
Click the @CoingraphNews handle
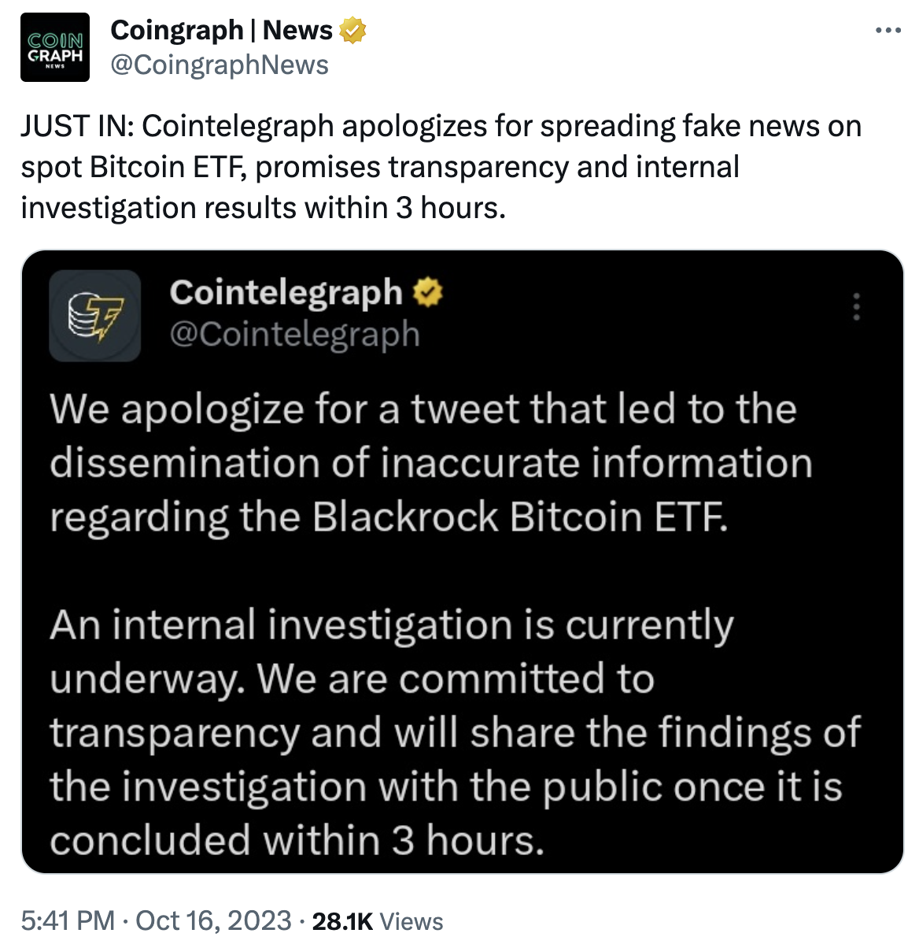coord(220,65)
